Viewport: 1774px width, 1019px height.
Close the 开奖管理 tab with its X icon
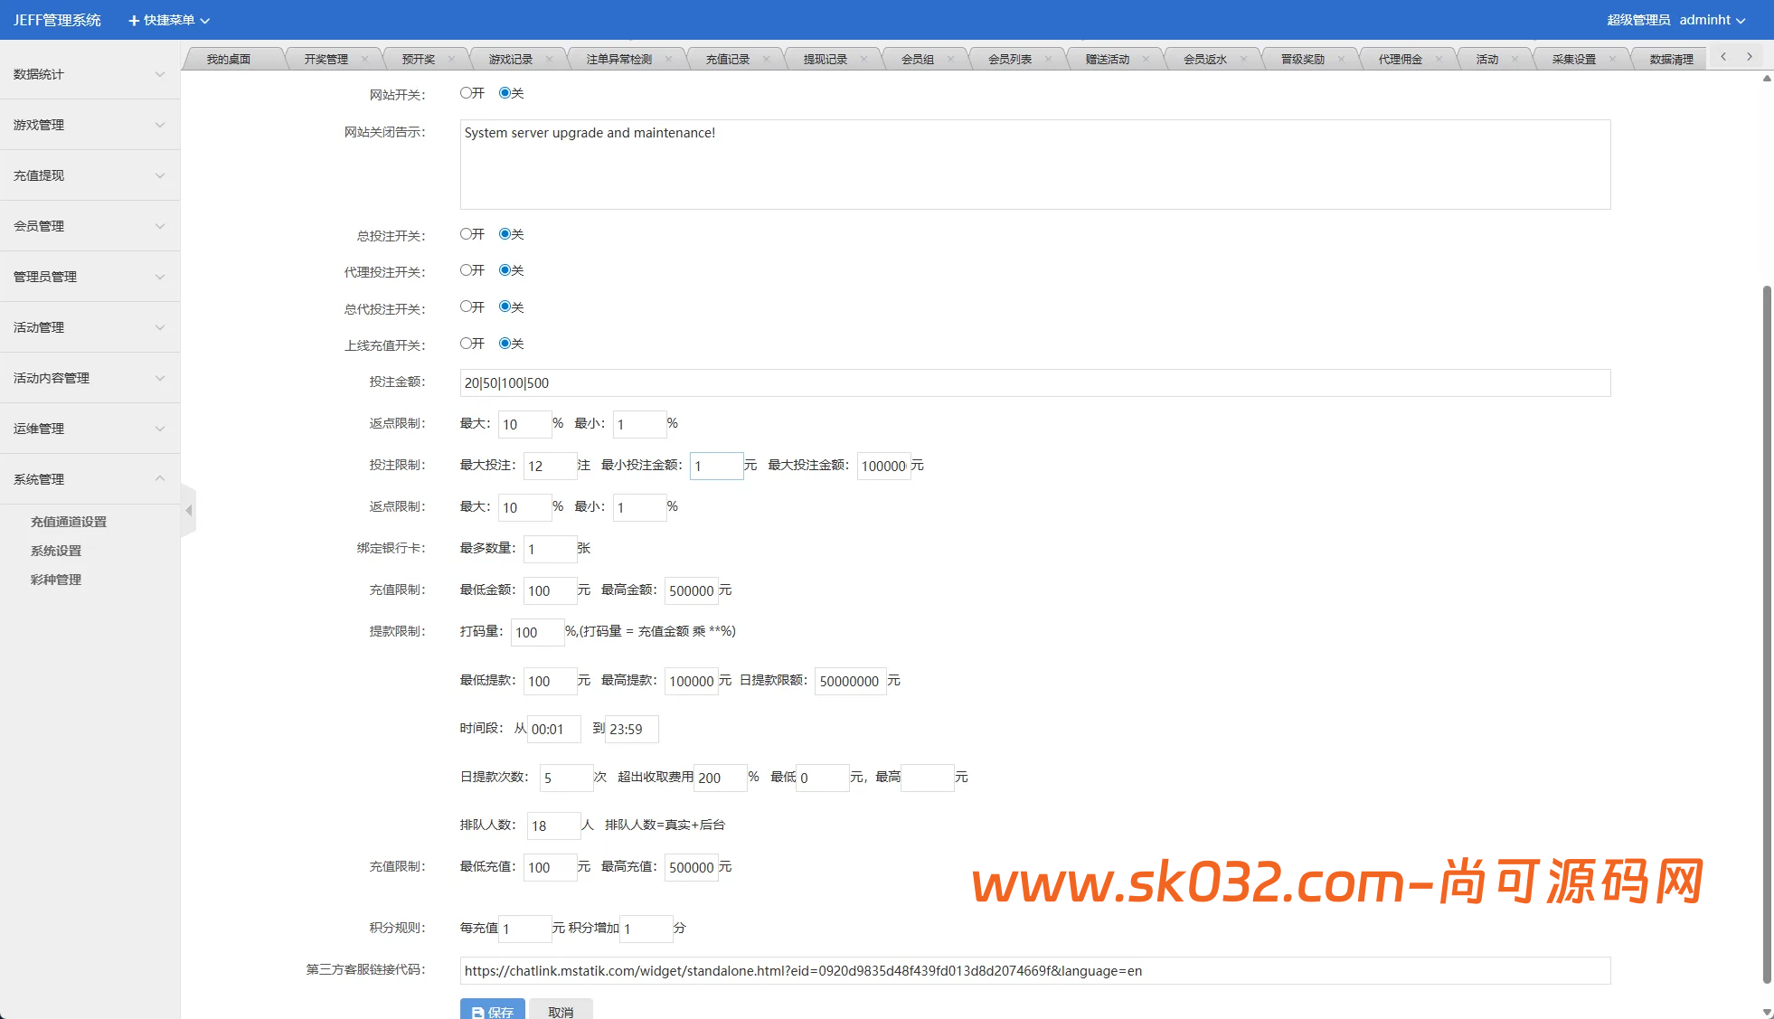pos(364,60)
